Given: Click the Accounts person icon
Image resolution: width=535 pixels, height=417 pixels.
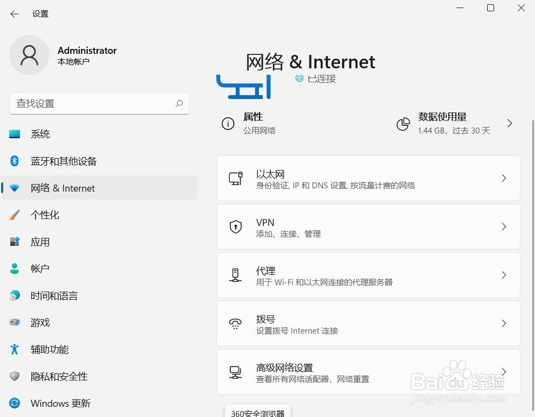Looking at the screenshot, I should coord(15,268).
